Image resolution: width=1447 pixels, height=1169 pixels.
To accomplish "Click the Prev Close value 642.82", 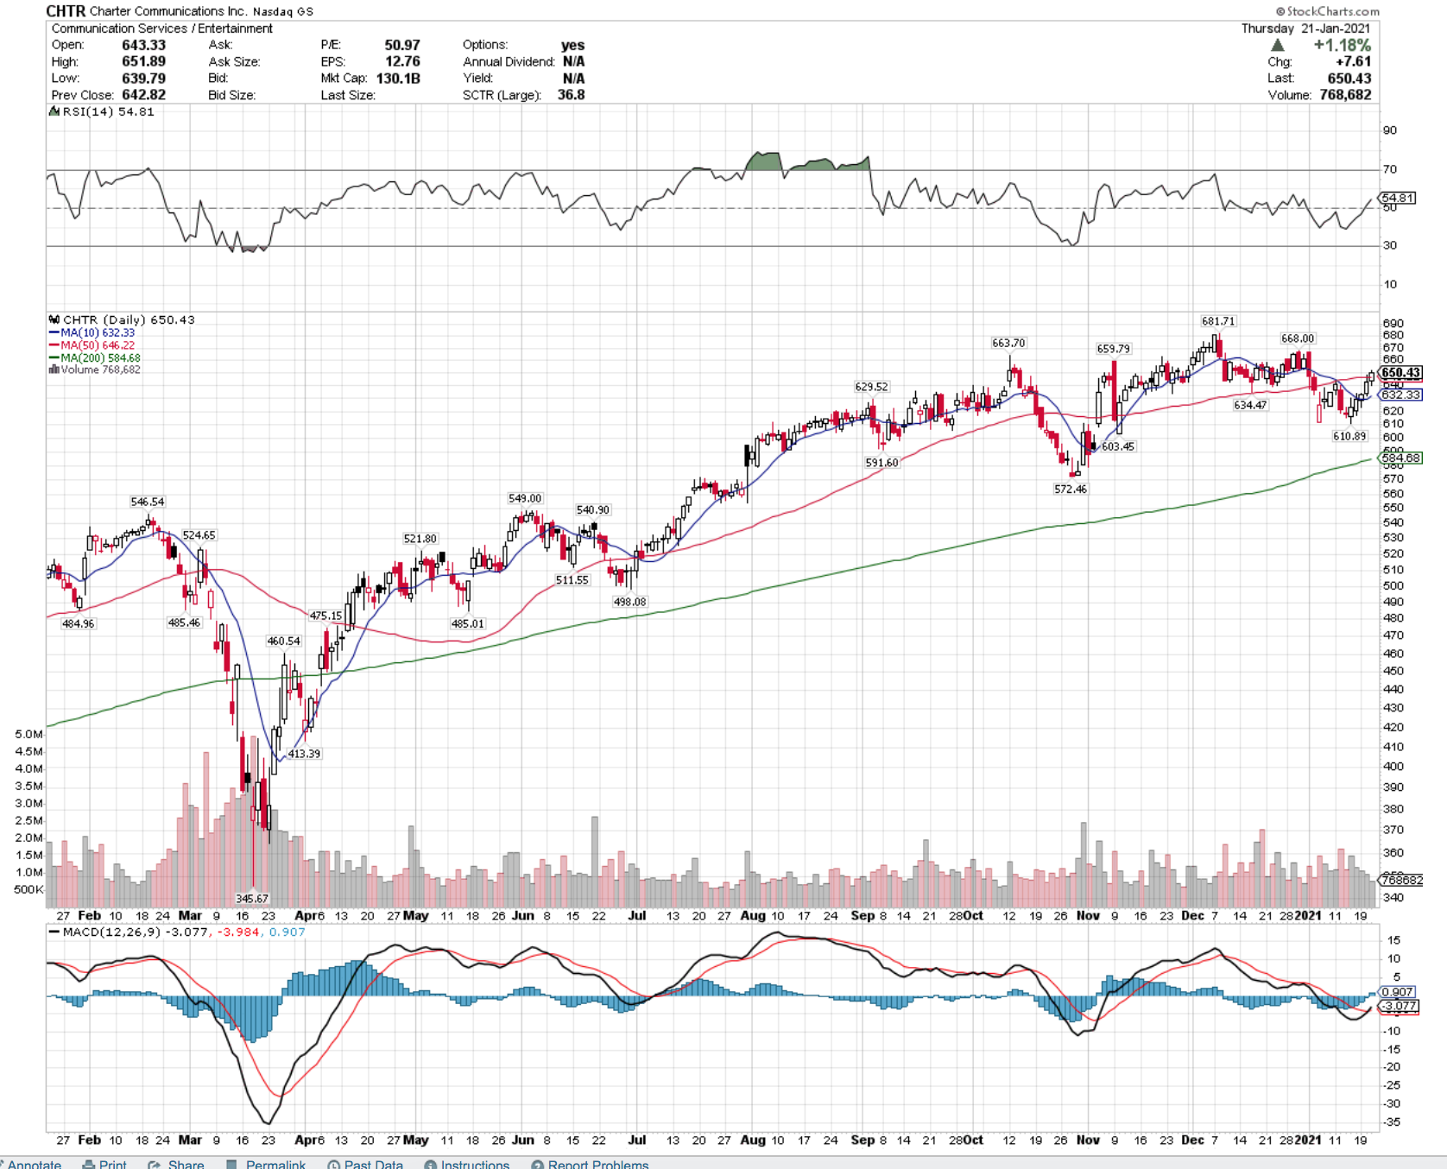I will click(x=144, y=95).
